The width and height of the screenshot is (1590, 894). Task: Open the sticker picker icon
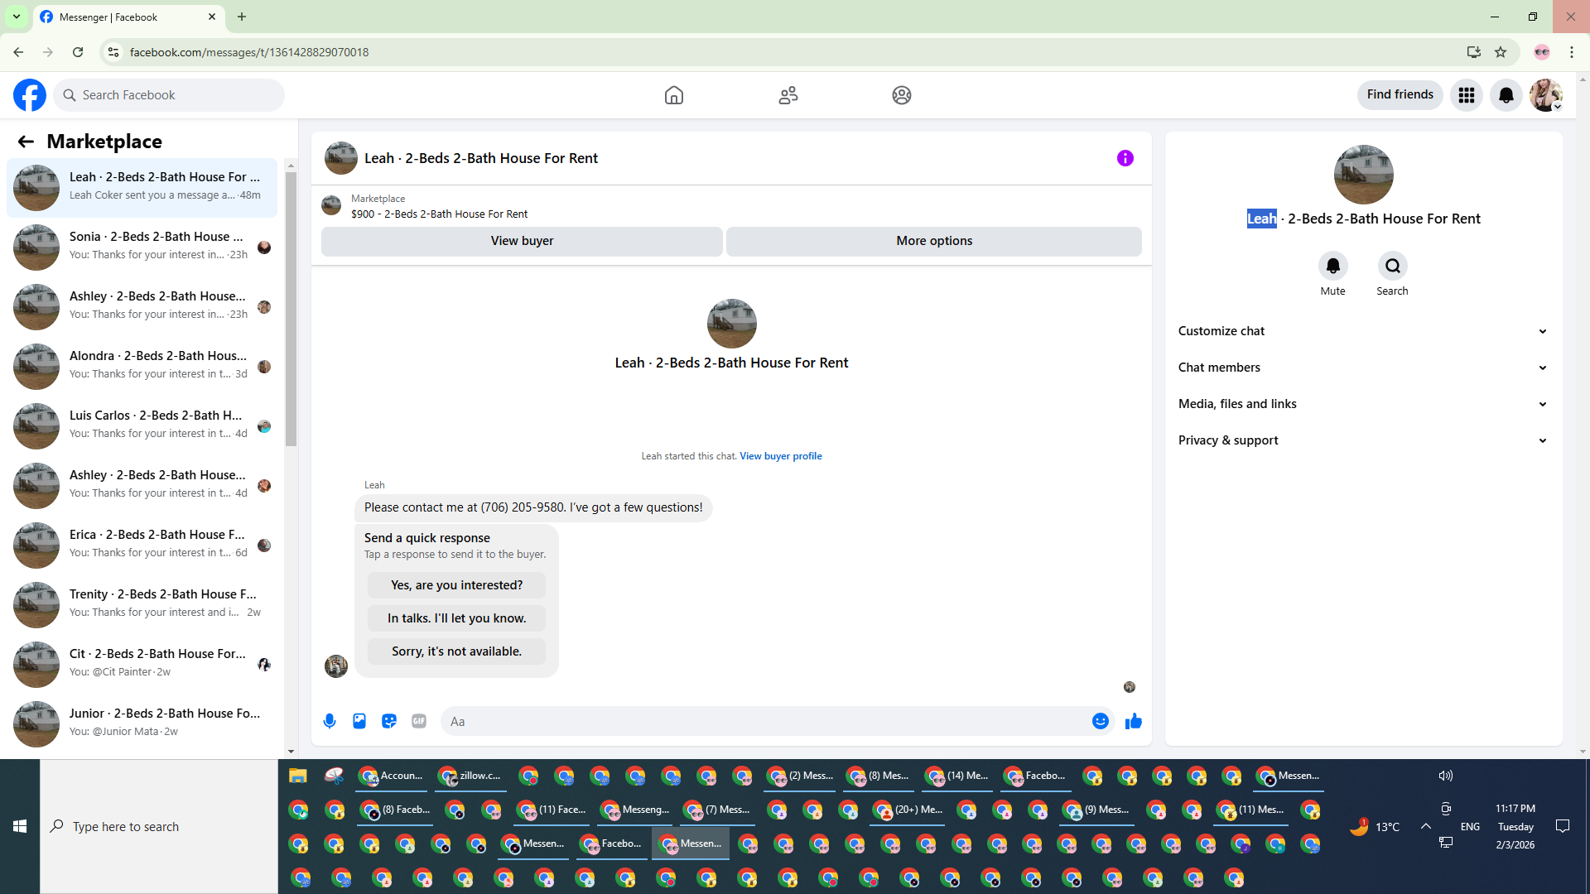click(x=389, y=721)
